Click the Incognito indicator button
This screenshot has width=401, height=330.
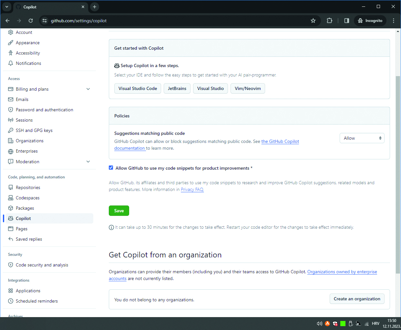370,21
